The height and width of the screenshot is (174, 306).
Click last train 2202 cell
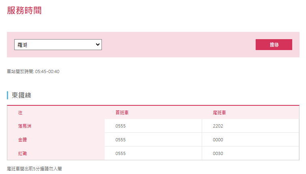[218, 126]
